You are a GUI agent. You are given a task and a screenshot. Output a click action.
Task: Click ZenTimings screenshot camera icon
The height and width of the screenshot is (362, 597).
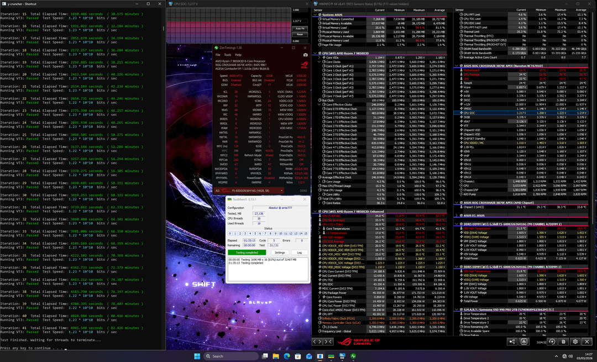(305, 55)
